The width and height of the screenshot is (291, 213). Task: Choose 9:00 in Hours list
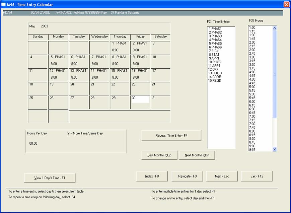point(252,146)
